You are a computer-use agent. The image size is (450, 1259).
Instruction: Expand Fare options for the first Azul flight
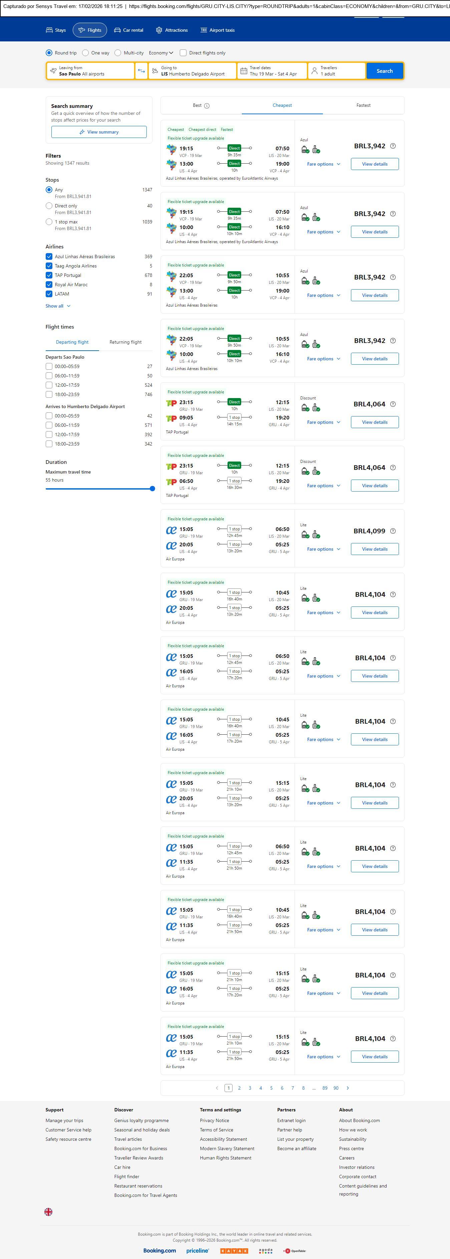click(x=323, y=164)
